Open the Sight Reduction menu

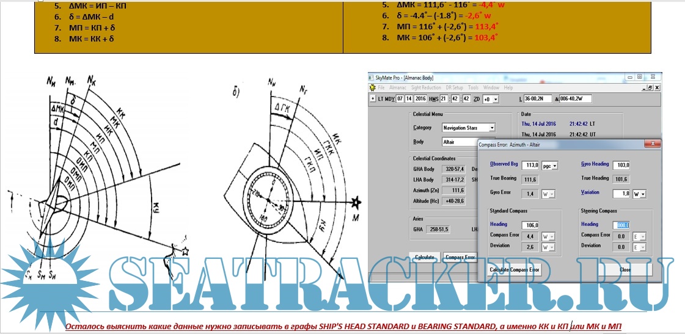[x=427, y=88]
